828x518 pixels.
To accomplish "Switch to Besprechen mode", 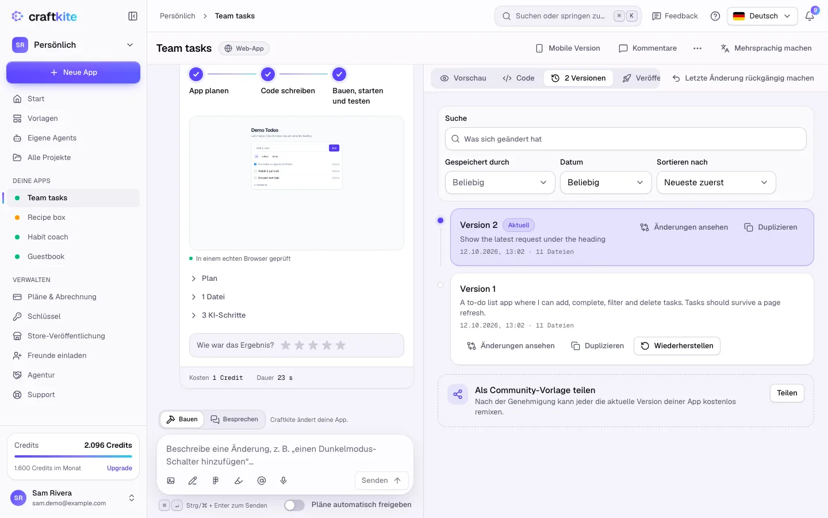I will click(234, 420).
